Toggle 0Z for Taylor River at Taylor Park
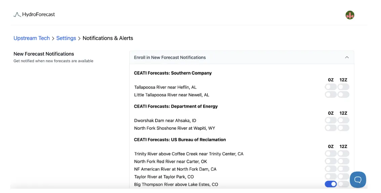This screenshot has width=381, height=193. pos(331,177)
